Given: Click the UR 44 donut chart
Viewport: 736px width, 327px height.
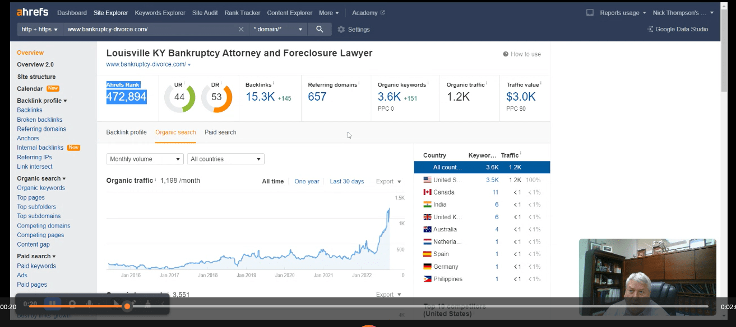Looking at the screenshot, I should tap(179, 97).
